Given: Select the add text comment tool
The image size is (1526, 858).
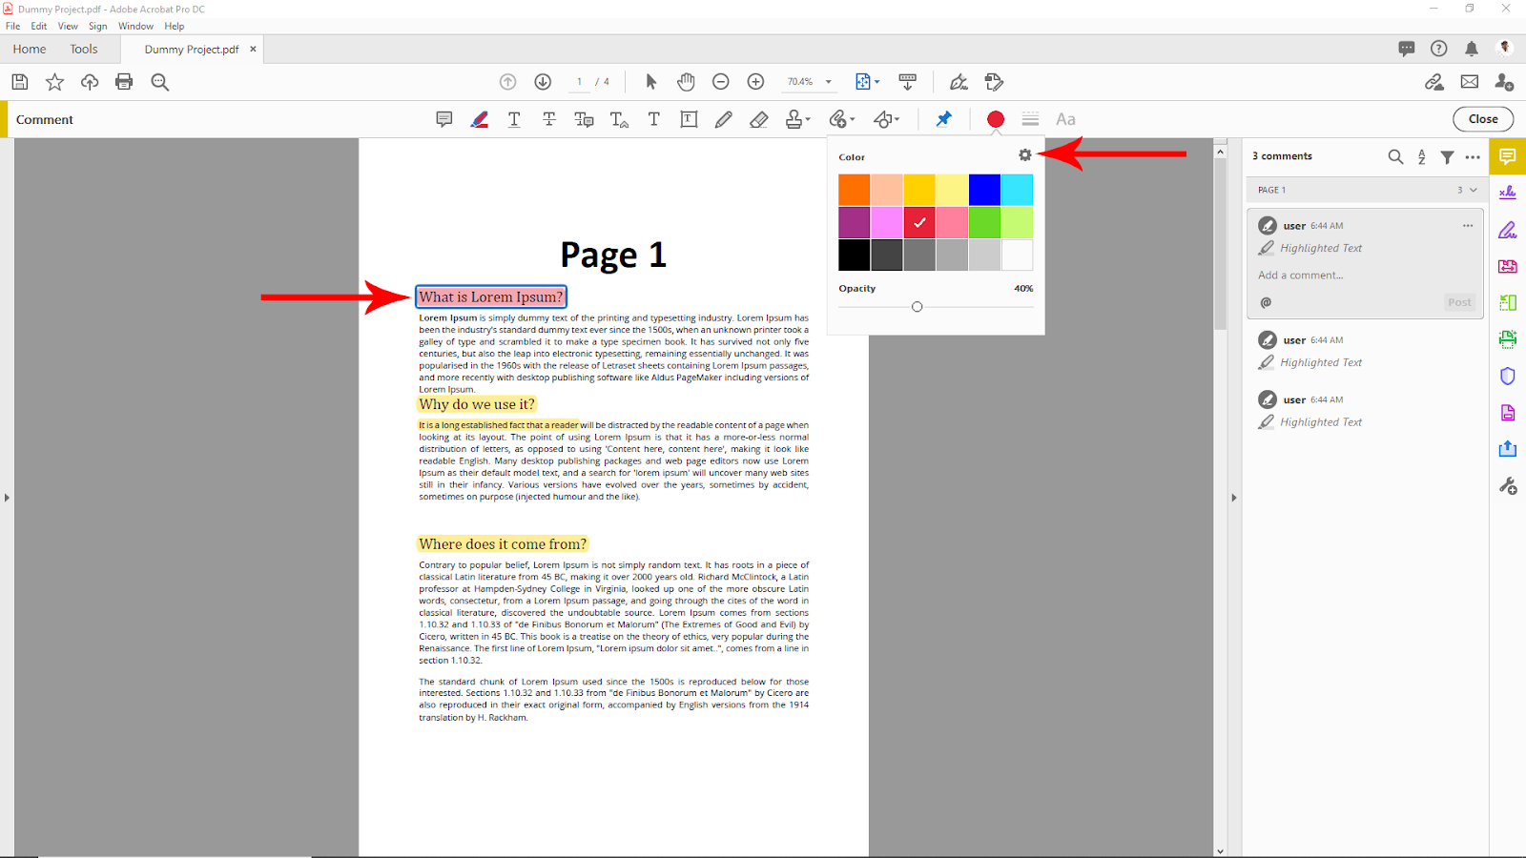Looking at the screenshot, I should click(654, 119).
